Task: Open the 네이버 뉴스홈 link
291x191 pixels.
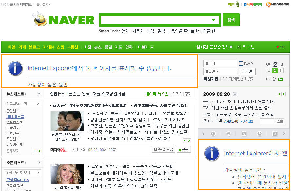Action: (x=157, y=94)
